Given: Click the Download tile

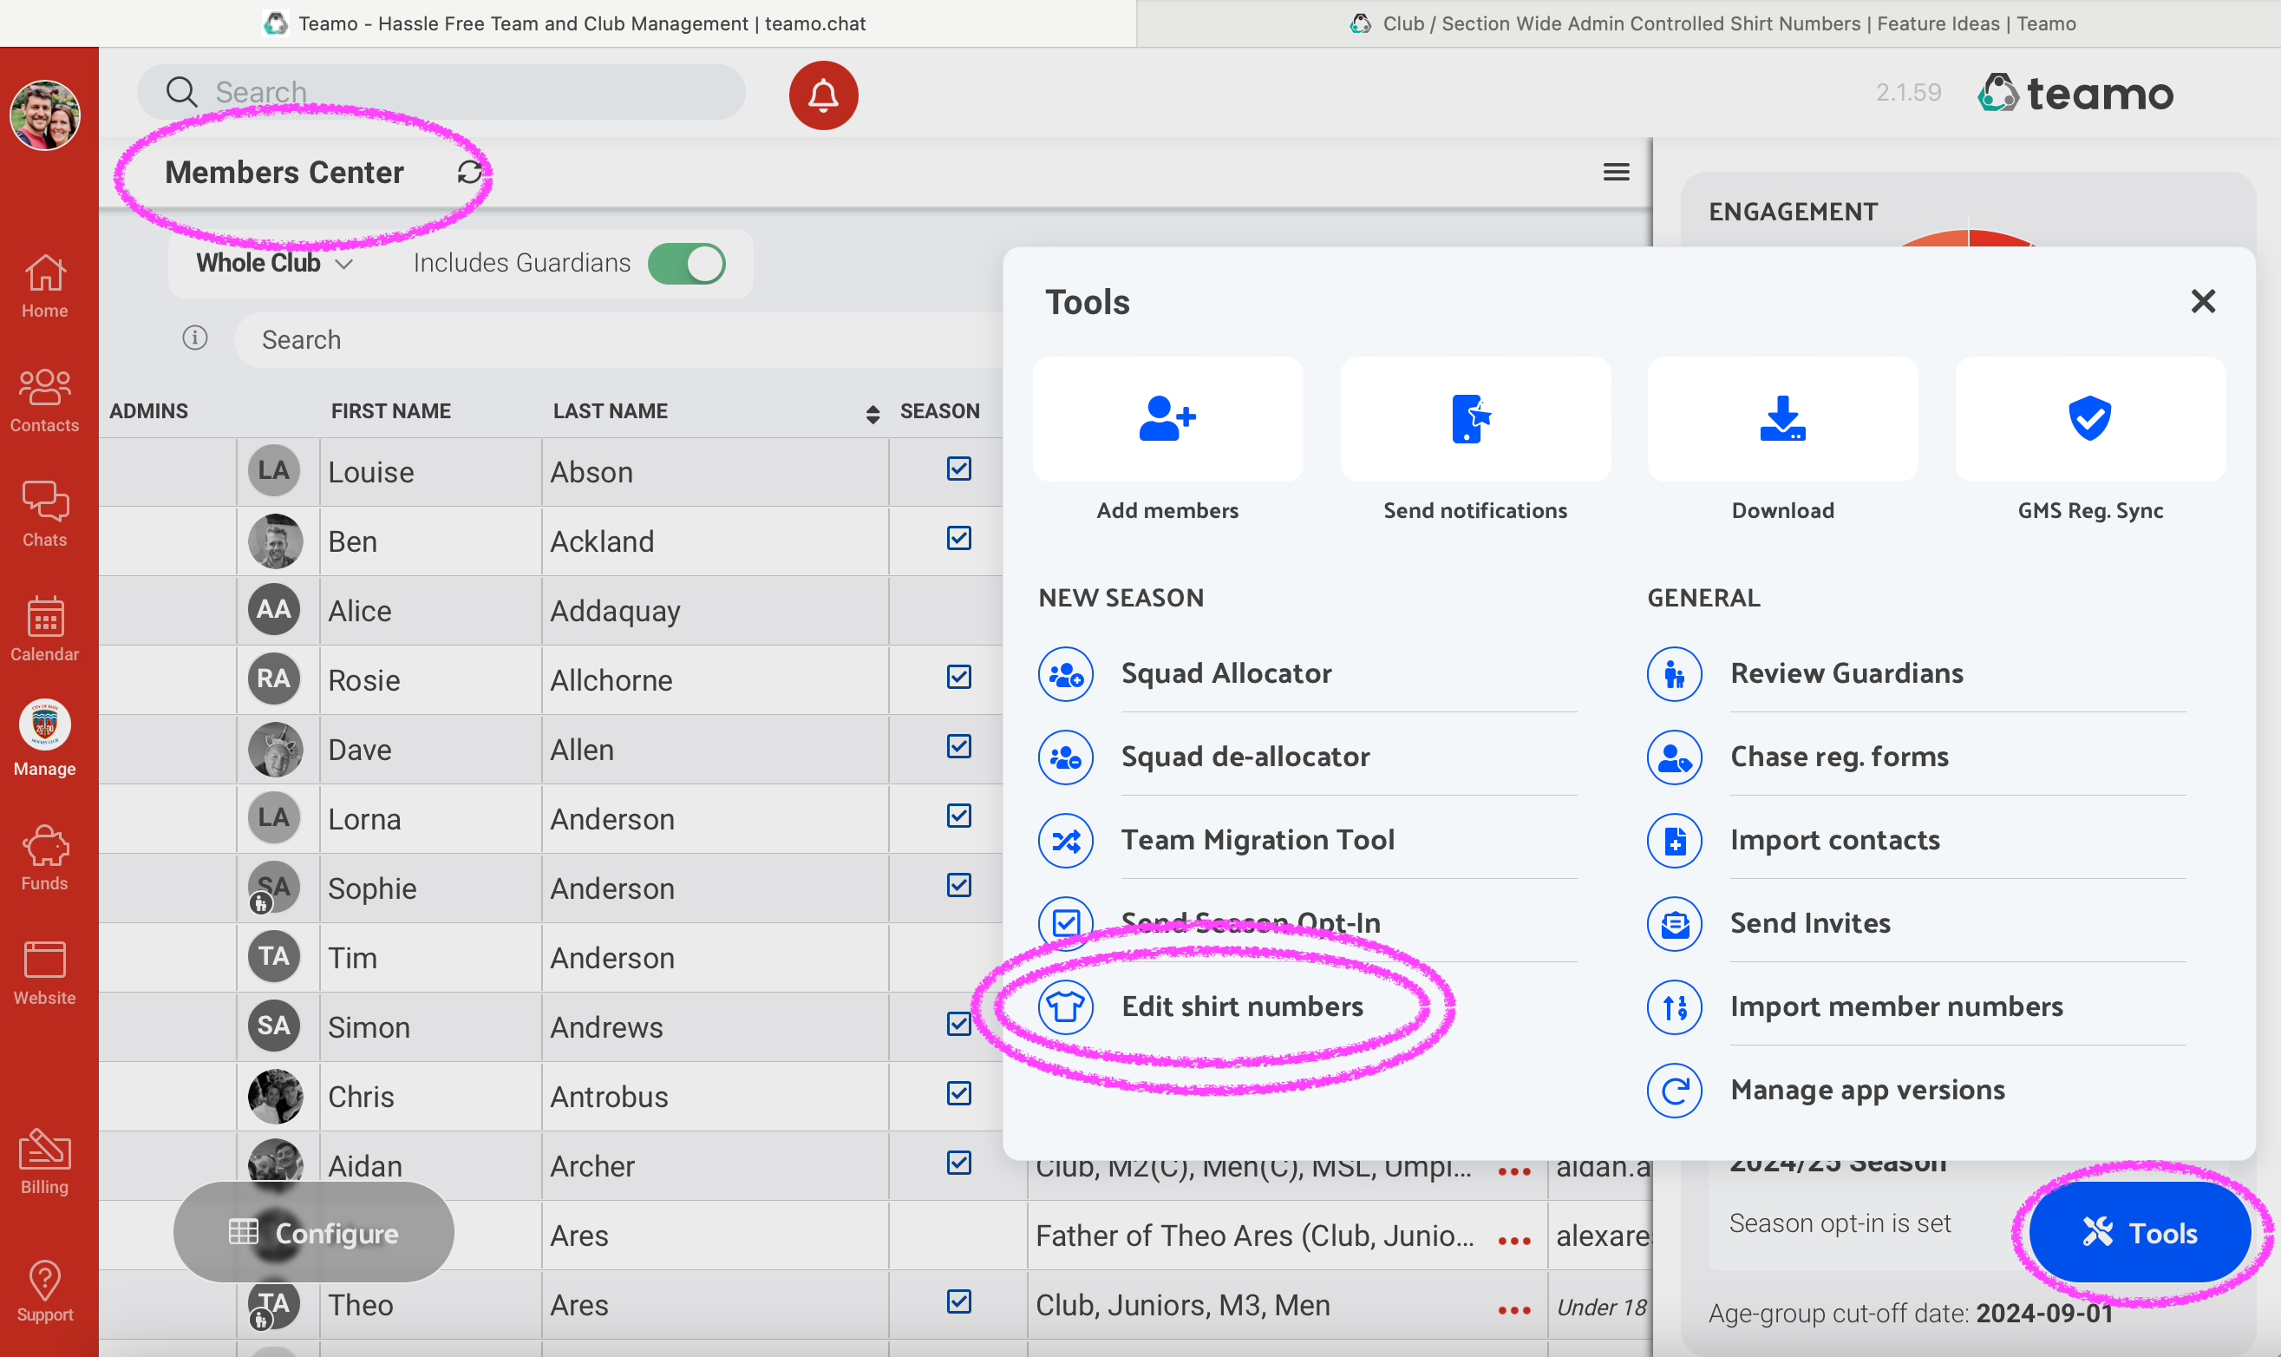Looking at the screenshot, I should point(1782,420).
